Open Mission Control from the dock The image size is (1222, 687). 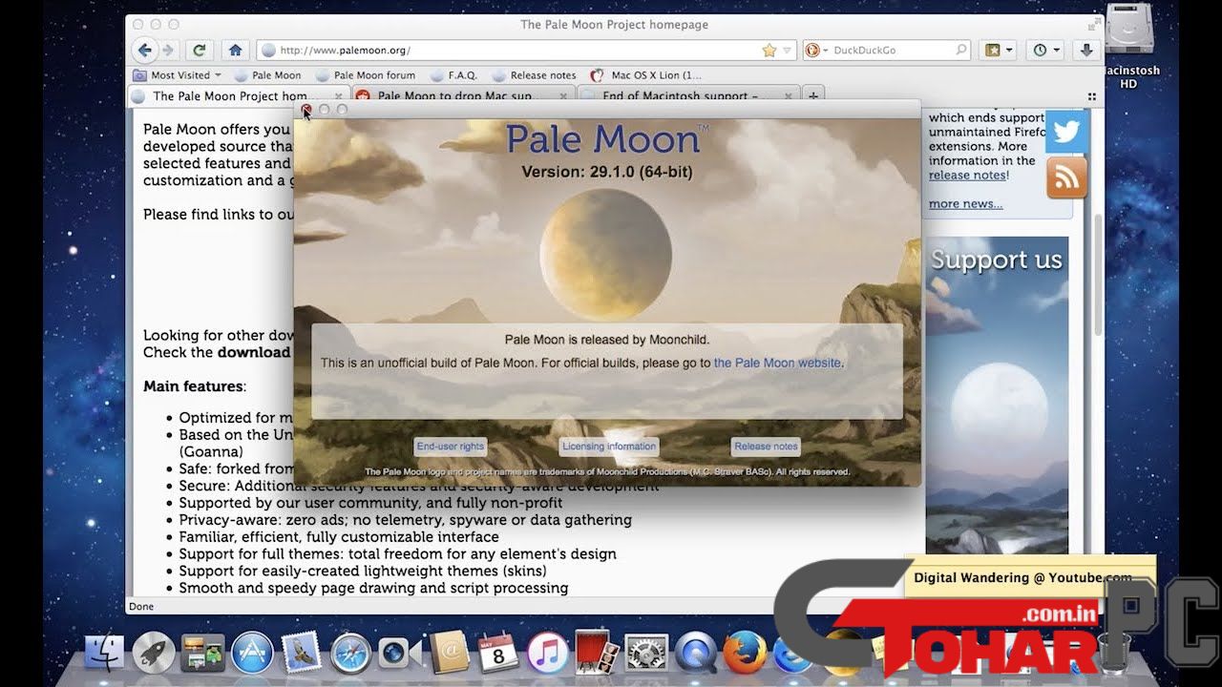(x=202, y=652)
